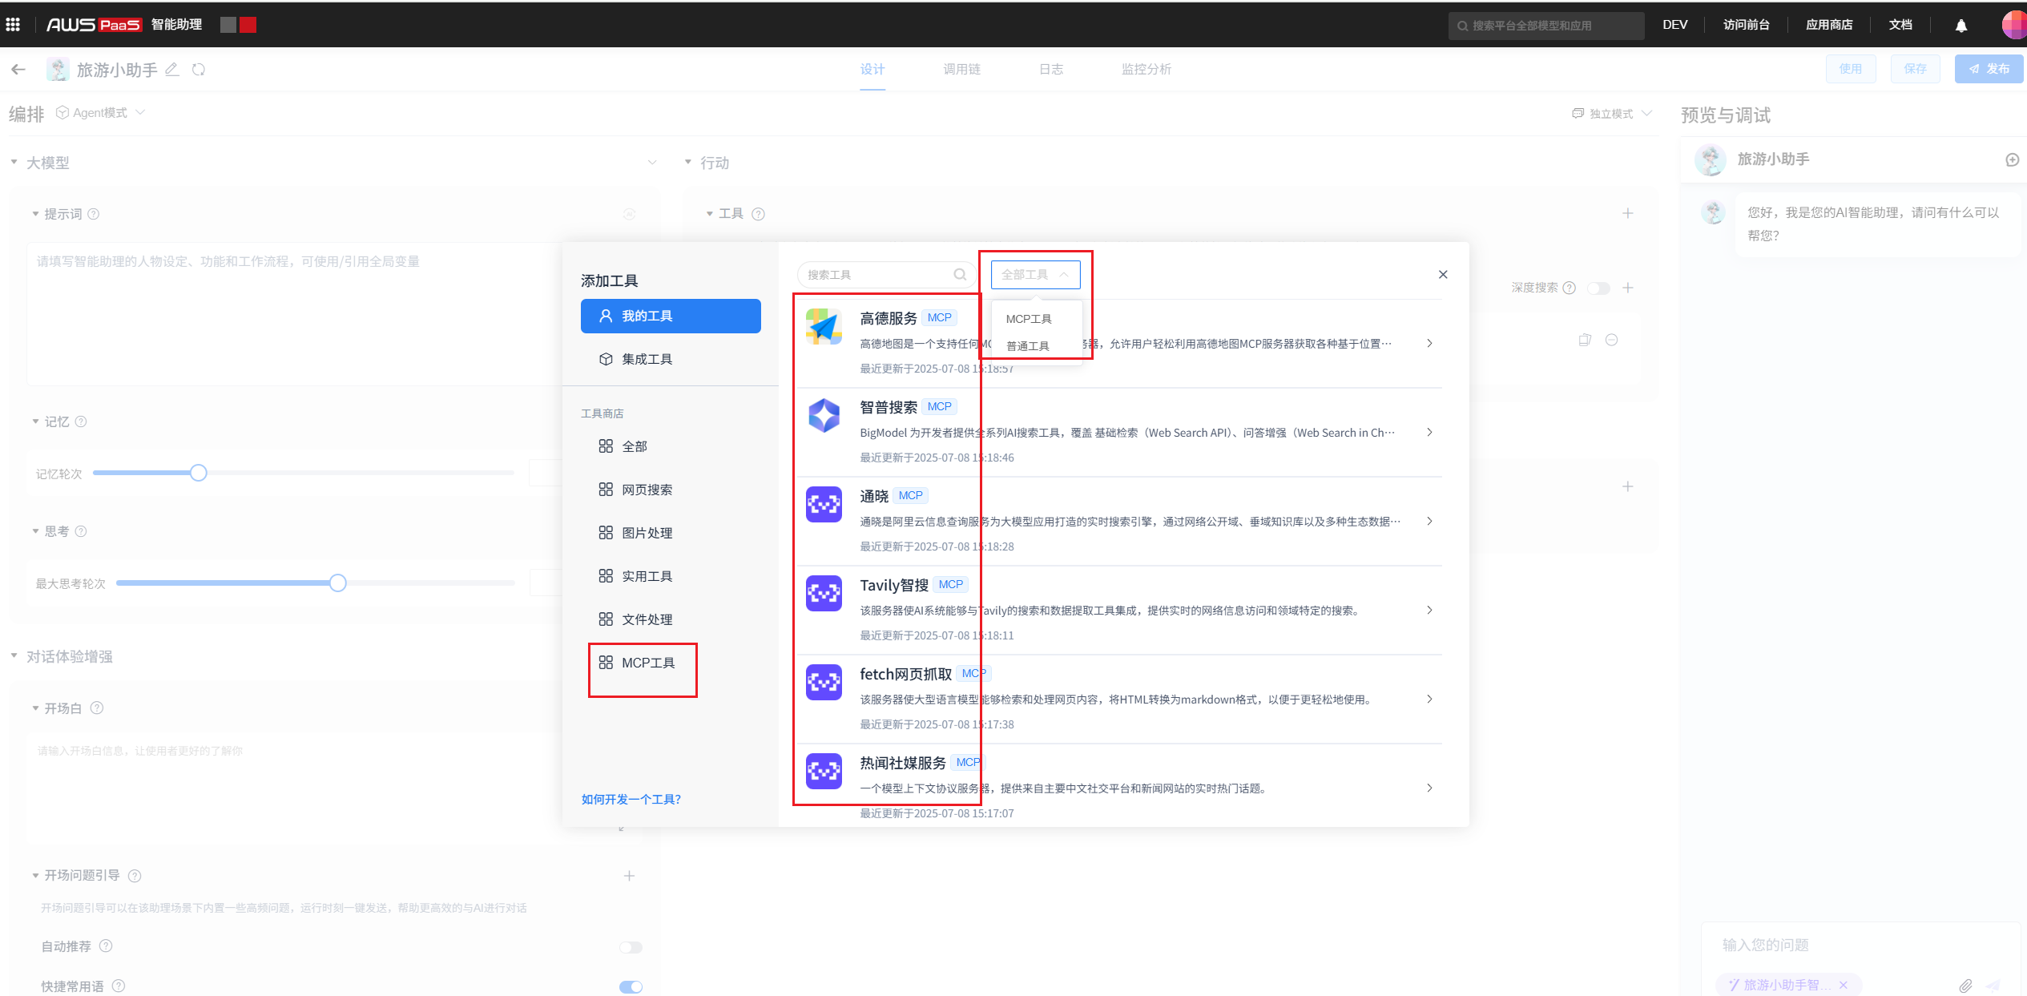This screenshot has height=996, width=2027.
Task: Click the plus icon for 开场问题引导
Action: (x=629, y=876)
